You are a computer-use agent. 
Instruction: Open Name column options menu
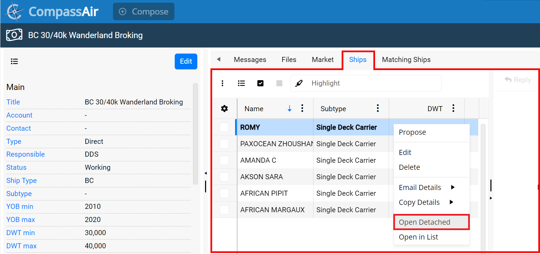[x=302, y=108]
